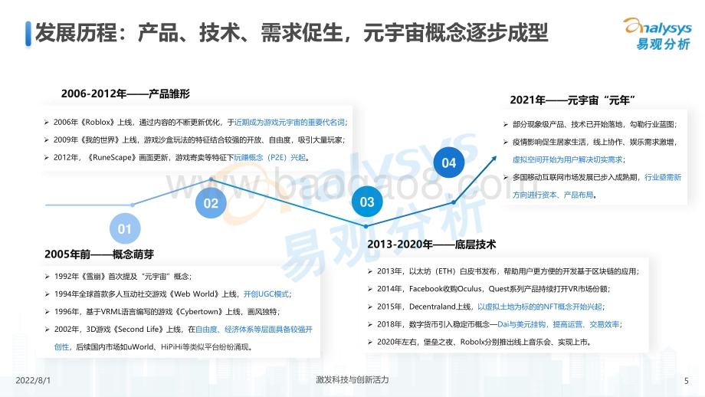
Task: Click the 2013年以太坊（ETH）白皮书 bullet line
Action: [503, 271]
